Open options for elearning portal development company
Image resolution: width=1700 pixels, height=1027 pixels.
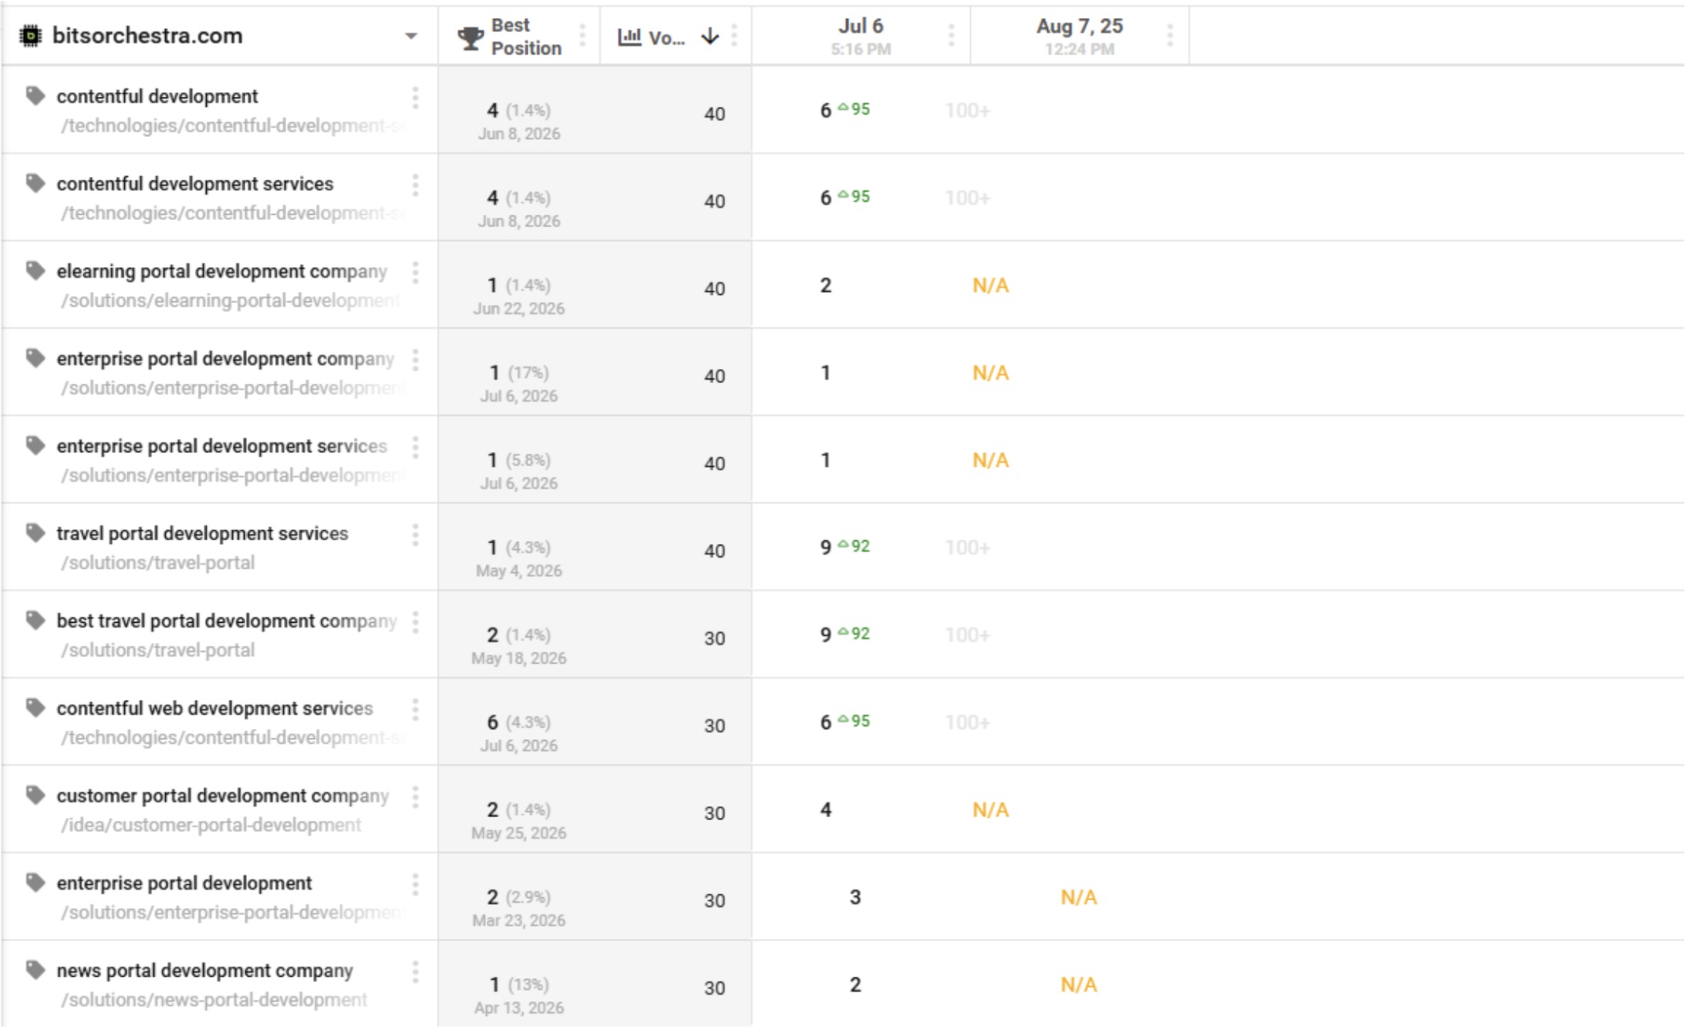point(415,272)
